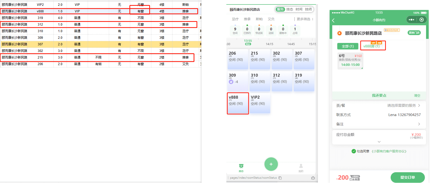This screenshot has height=183, width=430.
Task: Open room card VIP2
Action: click(x=260, y=103)
